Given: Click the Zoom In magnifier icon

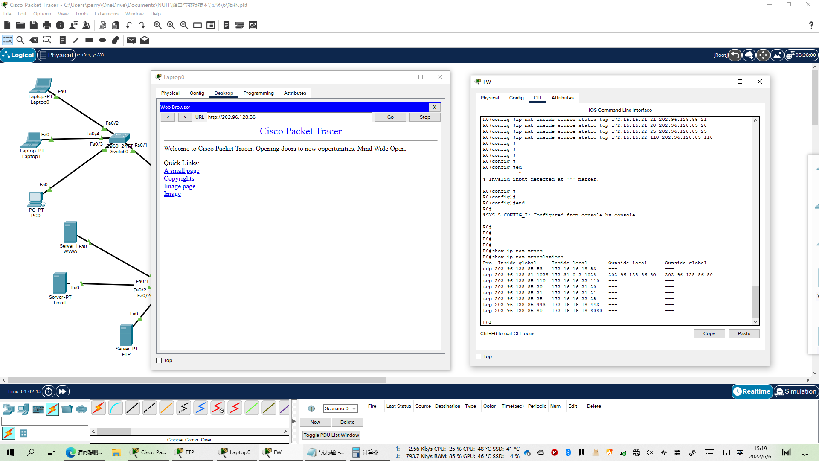Looking at the screenshot, I should click(x=157, y=26).
